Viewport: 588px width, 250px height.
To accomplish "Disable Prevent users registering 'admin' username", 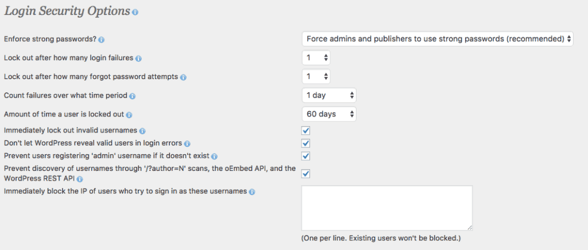I will [305, 156].
